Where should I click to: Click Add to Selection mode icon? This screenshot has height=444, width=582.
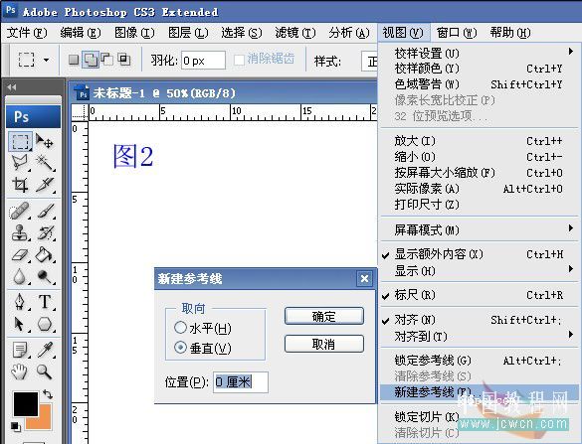pos(91,60)
